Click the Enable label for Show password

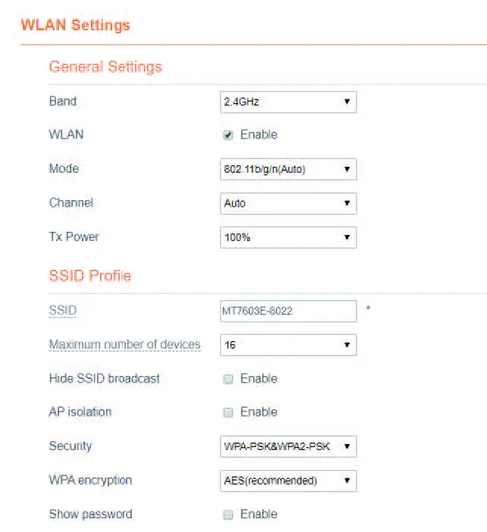(259, 515)
